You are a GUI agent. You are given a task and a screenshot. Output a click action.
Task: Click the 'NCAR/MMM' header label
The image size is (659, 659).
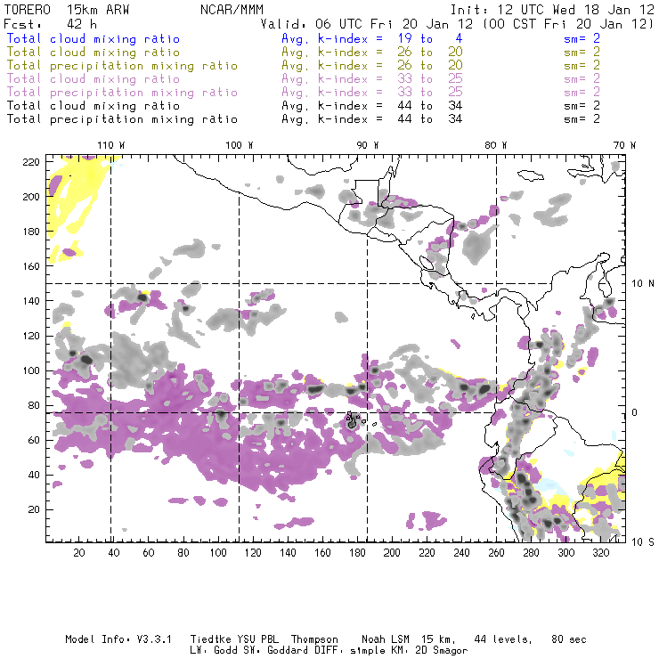[232, 10]
